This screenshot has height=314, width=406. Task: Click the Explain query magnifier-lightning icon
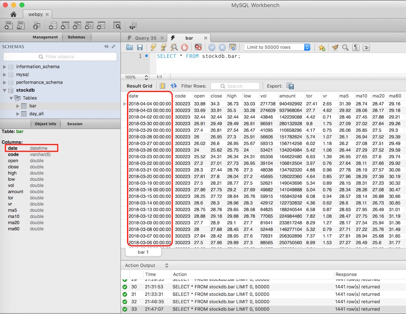[x=174, y=47]
